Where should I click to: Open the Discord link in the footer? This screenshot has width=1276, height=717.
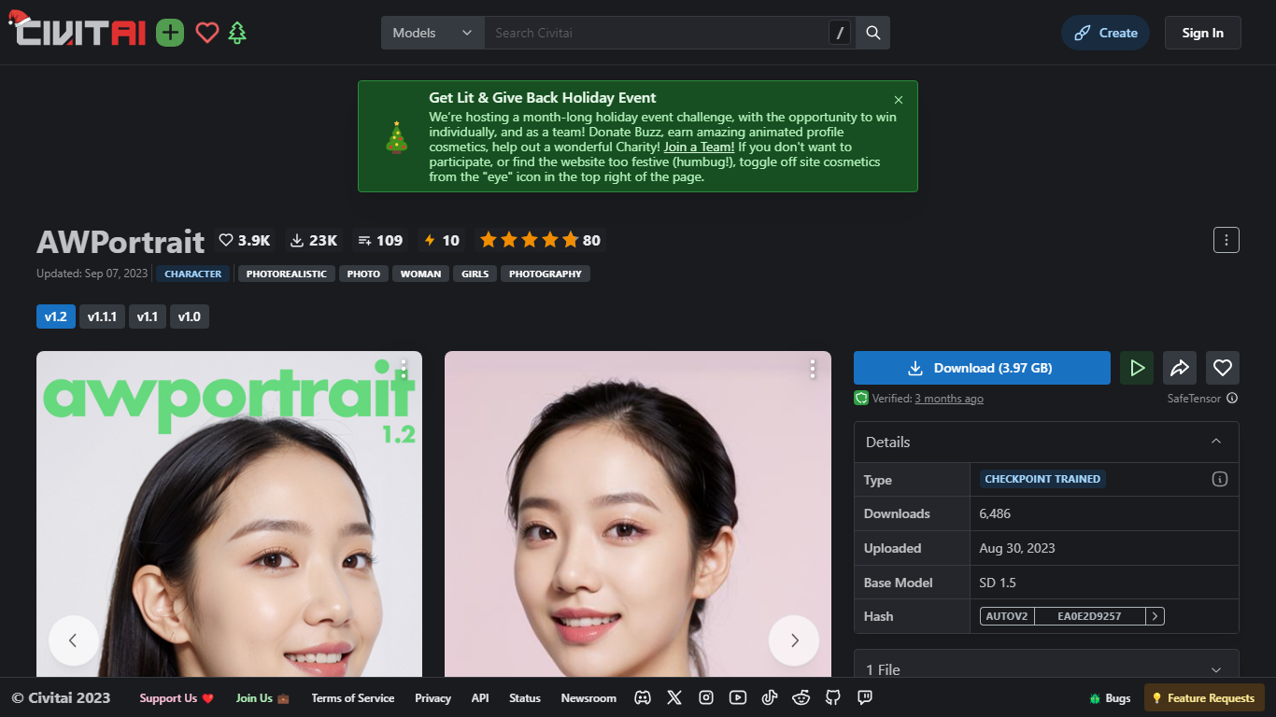tap(643, 697)
